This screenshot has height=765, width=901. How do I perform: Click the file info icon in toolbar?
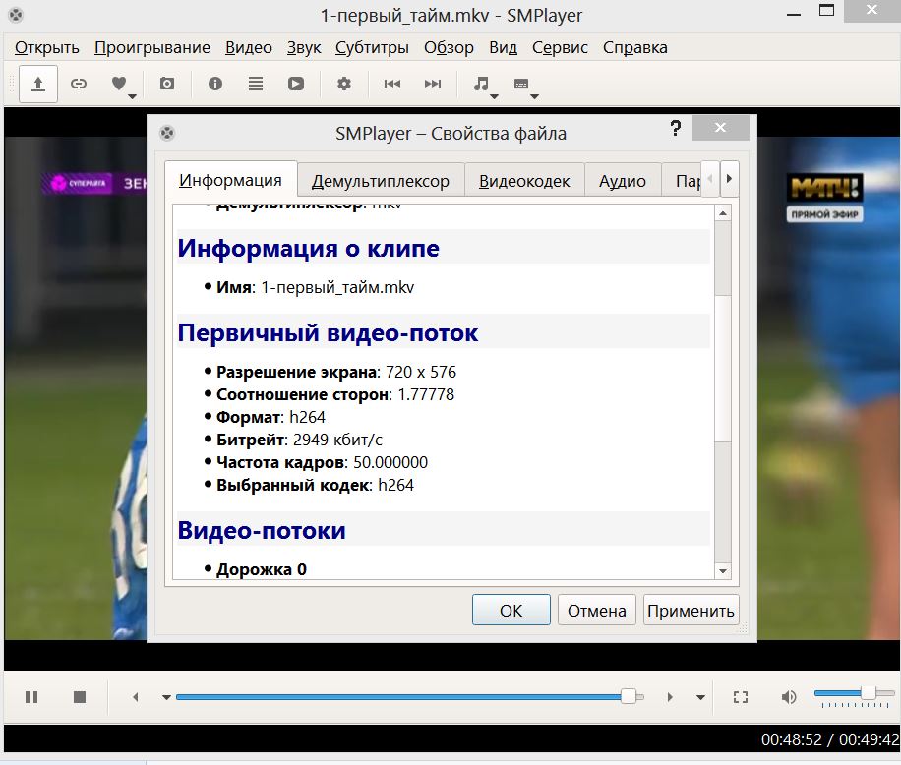(215, 85)
